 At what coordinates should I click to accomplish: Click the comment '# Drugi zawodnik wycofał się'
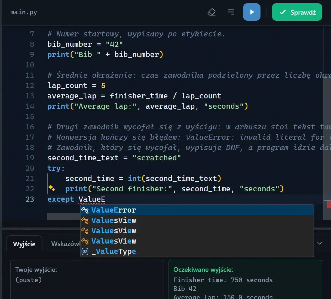point(189,127)
